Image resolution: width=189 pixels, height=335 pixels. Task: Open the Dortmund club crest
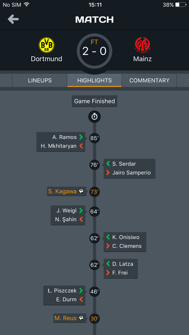[46, 45]
